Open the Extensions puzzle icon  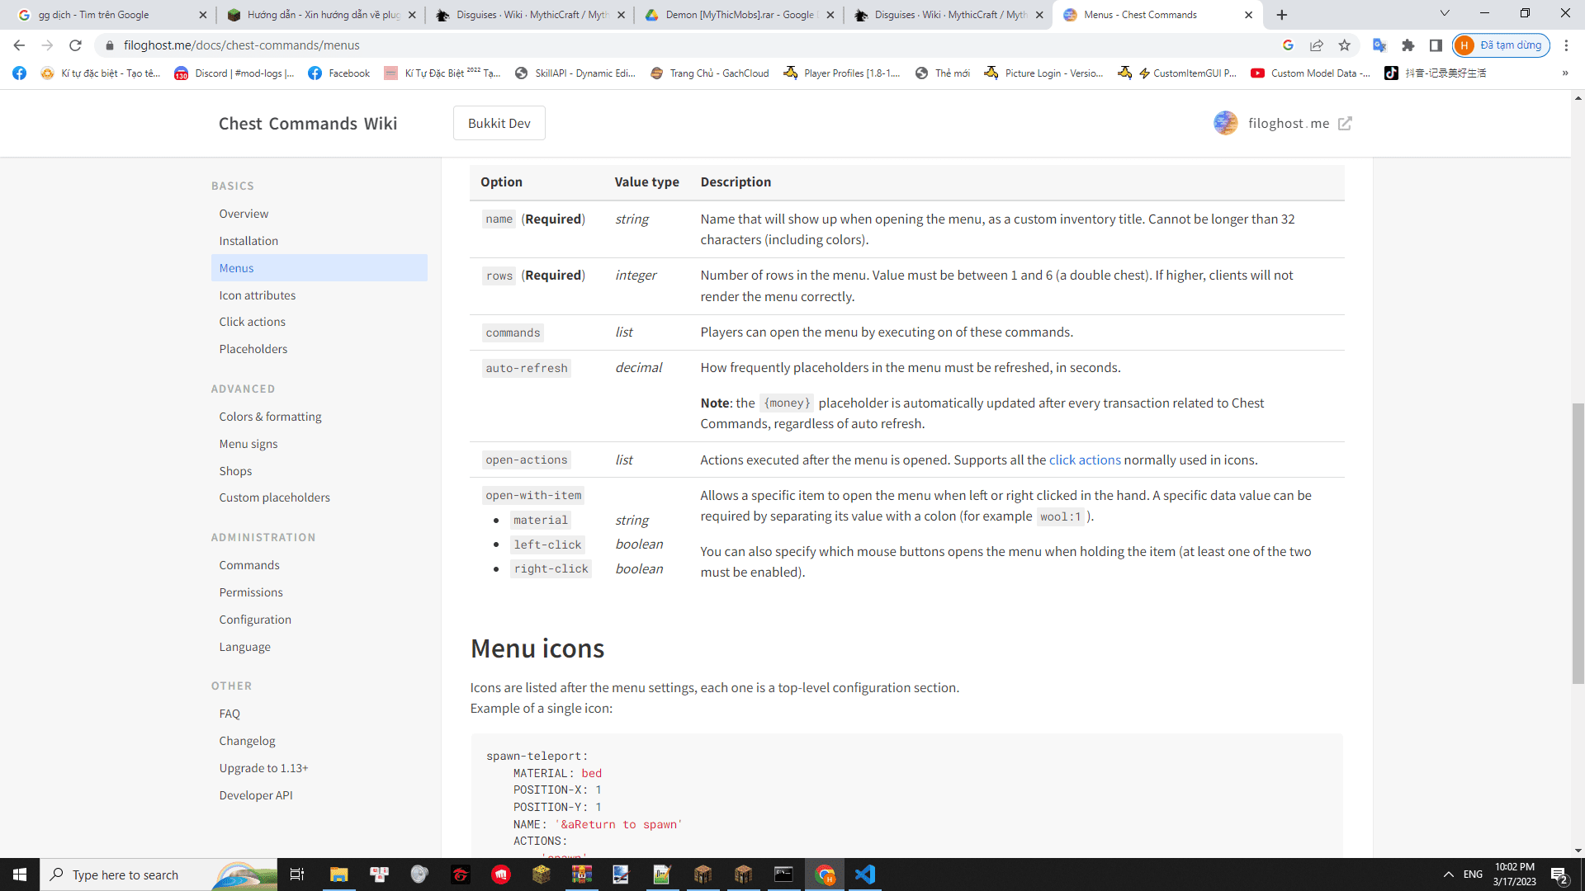pyautogui.click(x=1408, y=45)
